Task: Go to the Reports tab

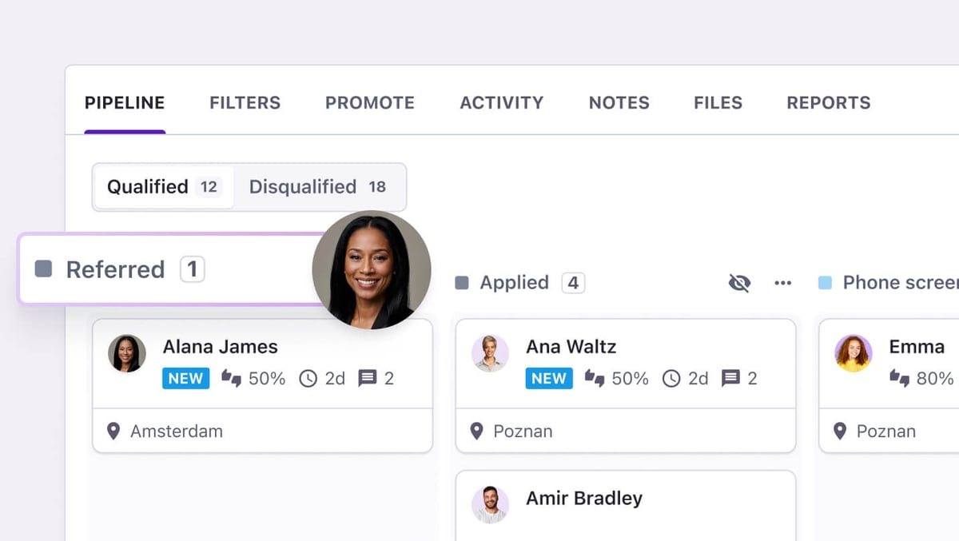Action: tap(828, 103)
